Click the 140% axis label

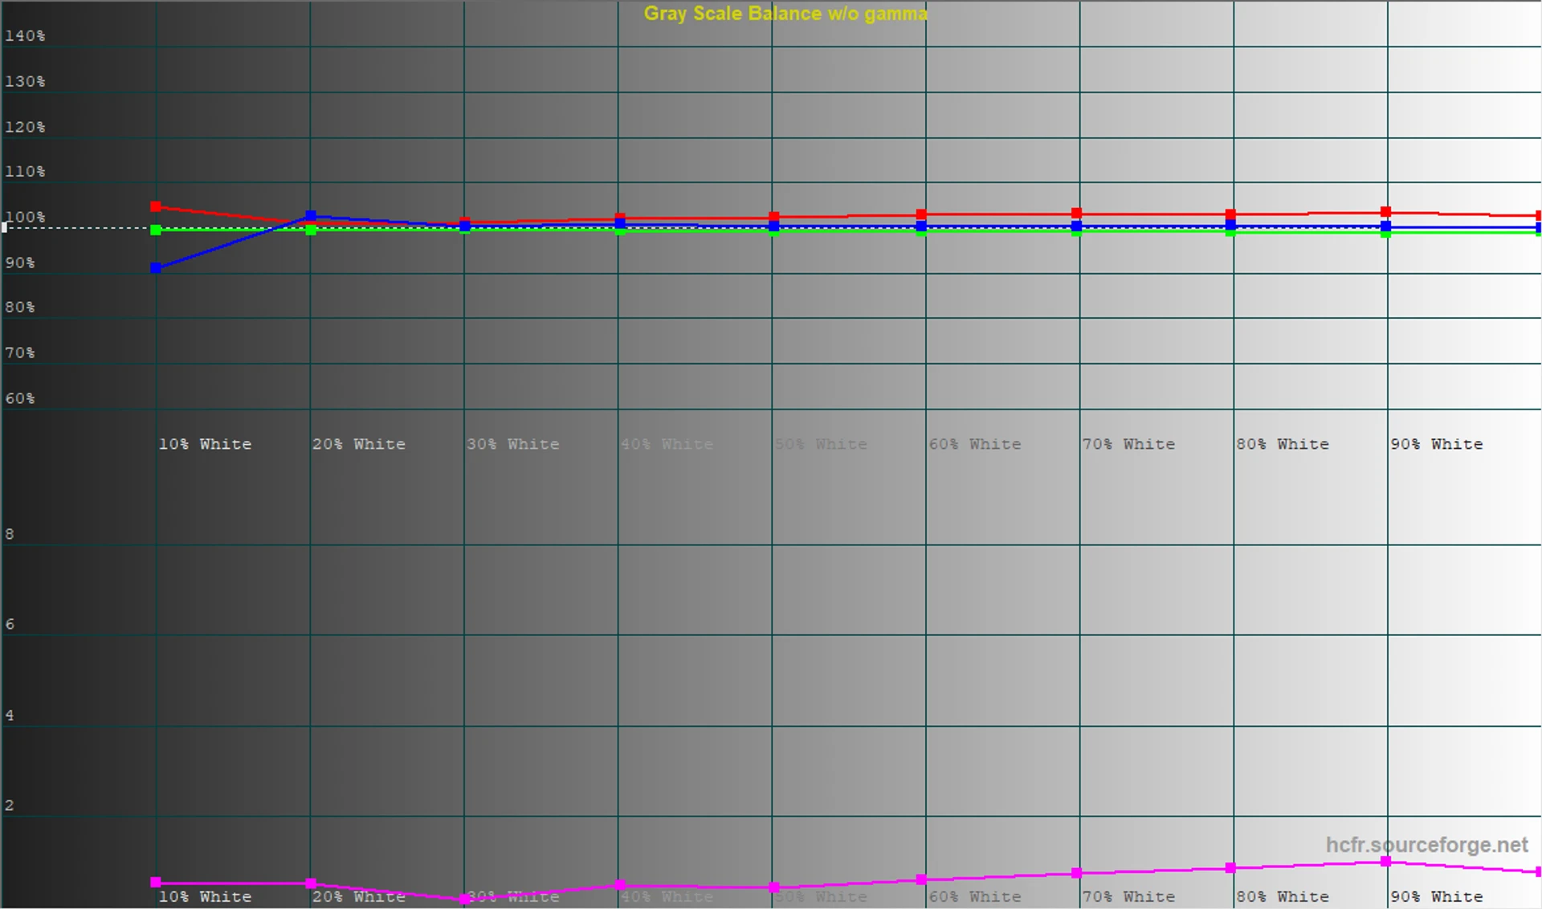(25, 36)
